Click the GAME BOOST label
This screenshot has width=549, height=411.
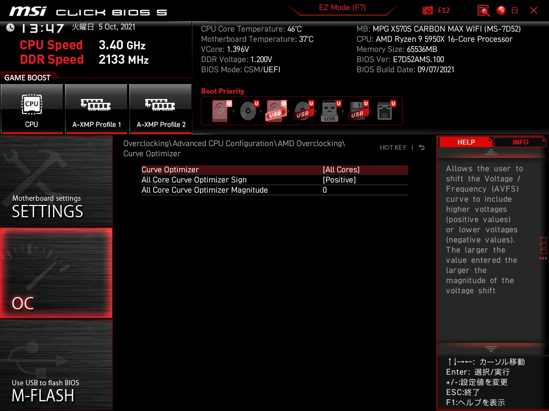(x=27, y=78)
